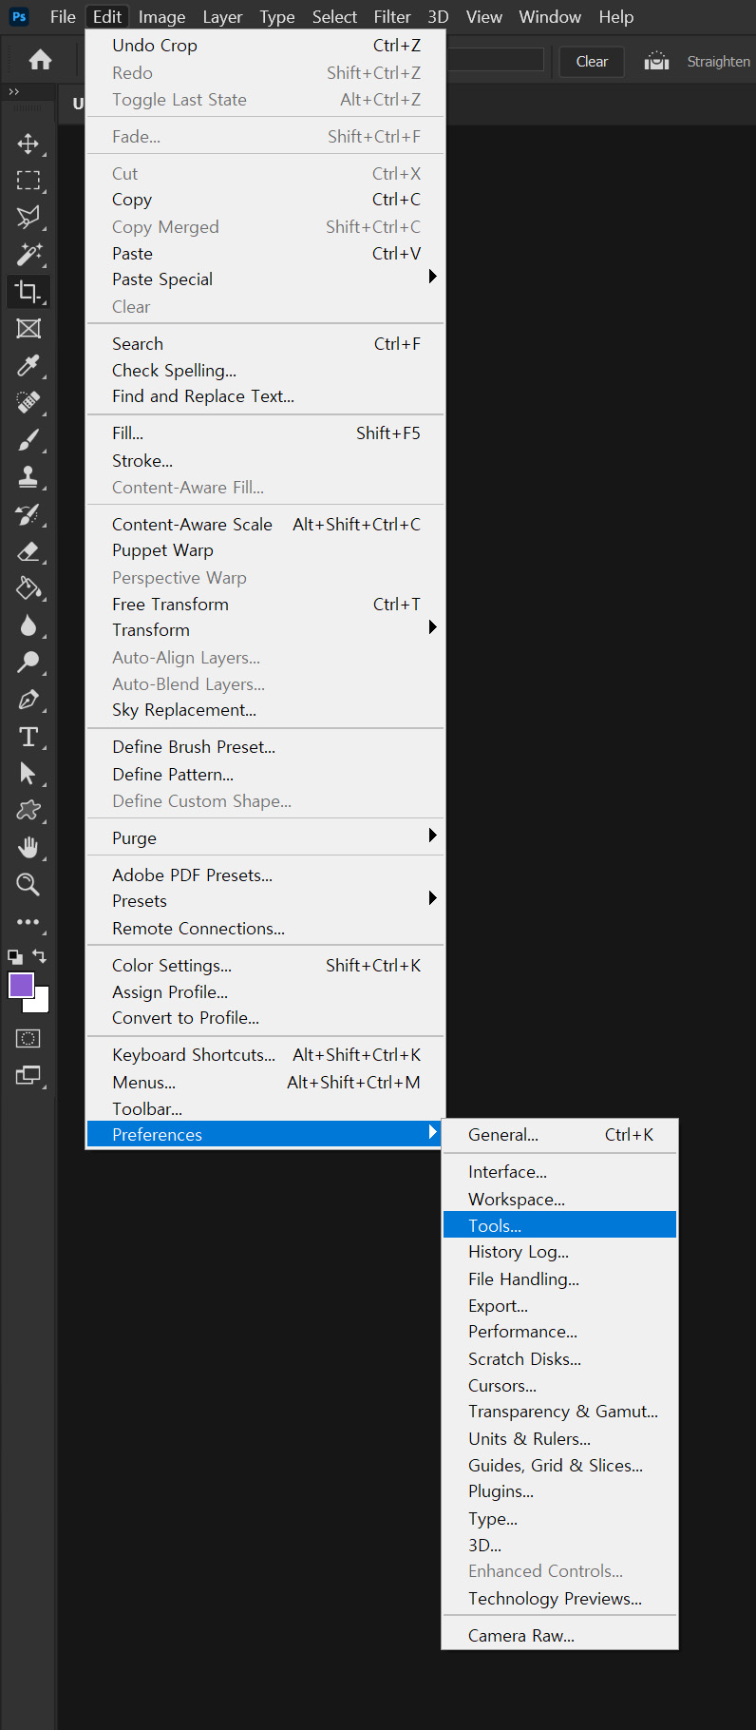Open Color Settings...
Viewport: 756px width, 1730px height.
pos(265,966)
